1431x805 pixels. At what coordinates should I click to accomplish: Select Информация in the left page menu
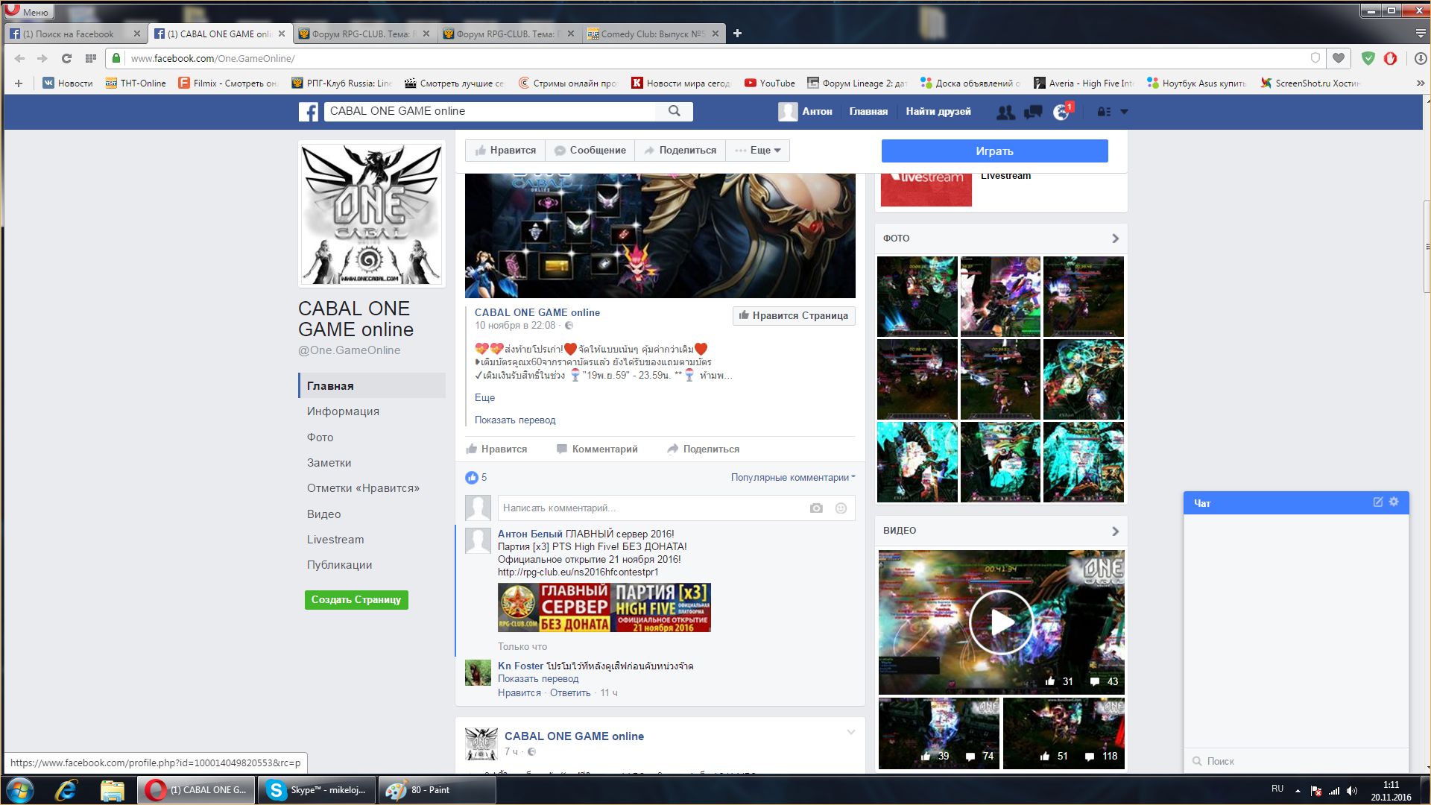343,411
